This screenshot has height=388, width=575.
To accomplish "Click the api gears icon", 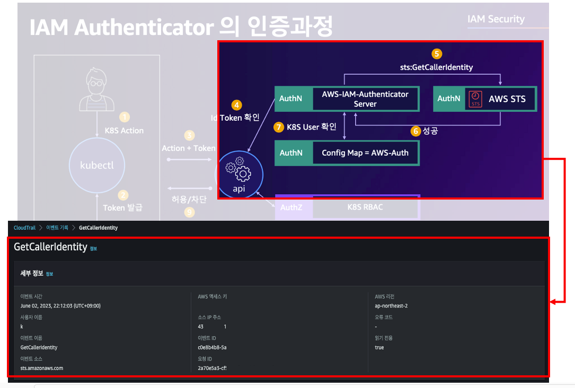I will [238, 169].
